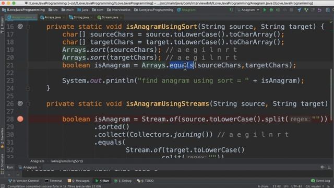Run with coverage icon in the toolbar
Image resolution: width=334 pixels, height=188 pixels.
[278, 10]
